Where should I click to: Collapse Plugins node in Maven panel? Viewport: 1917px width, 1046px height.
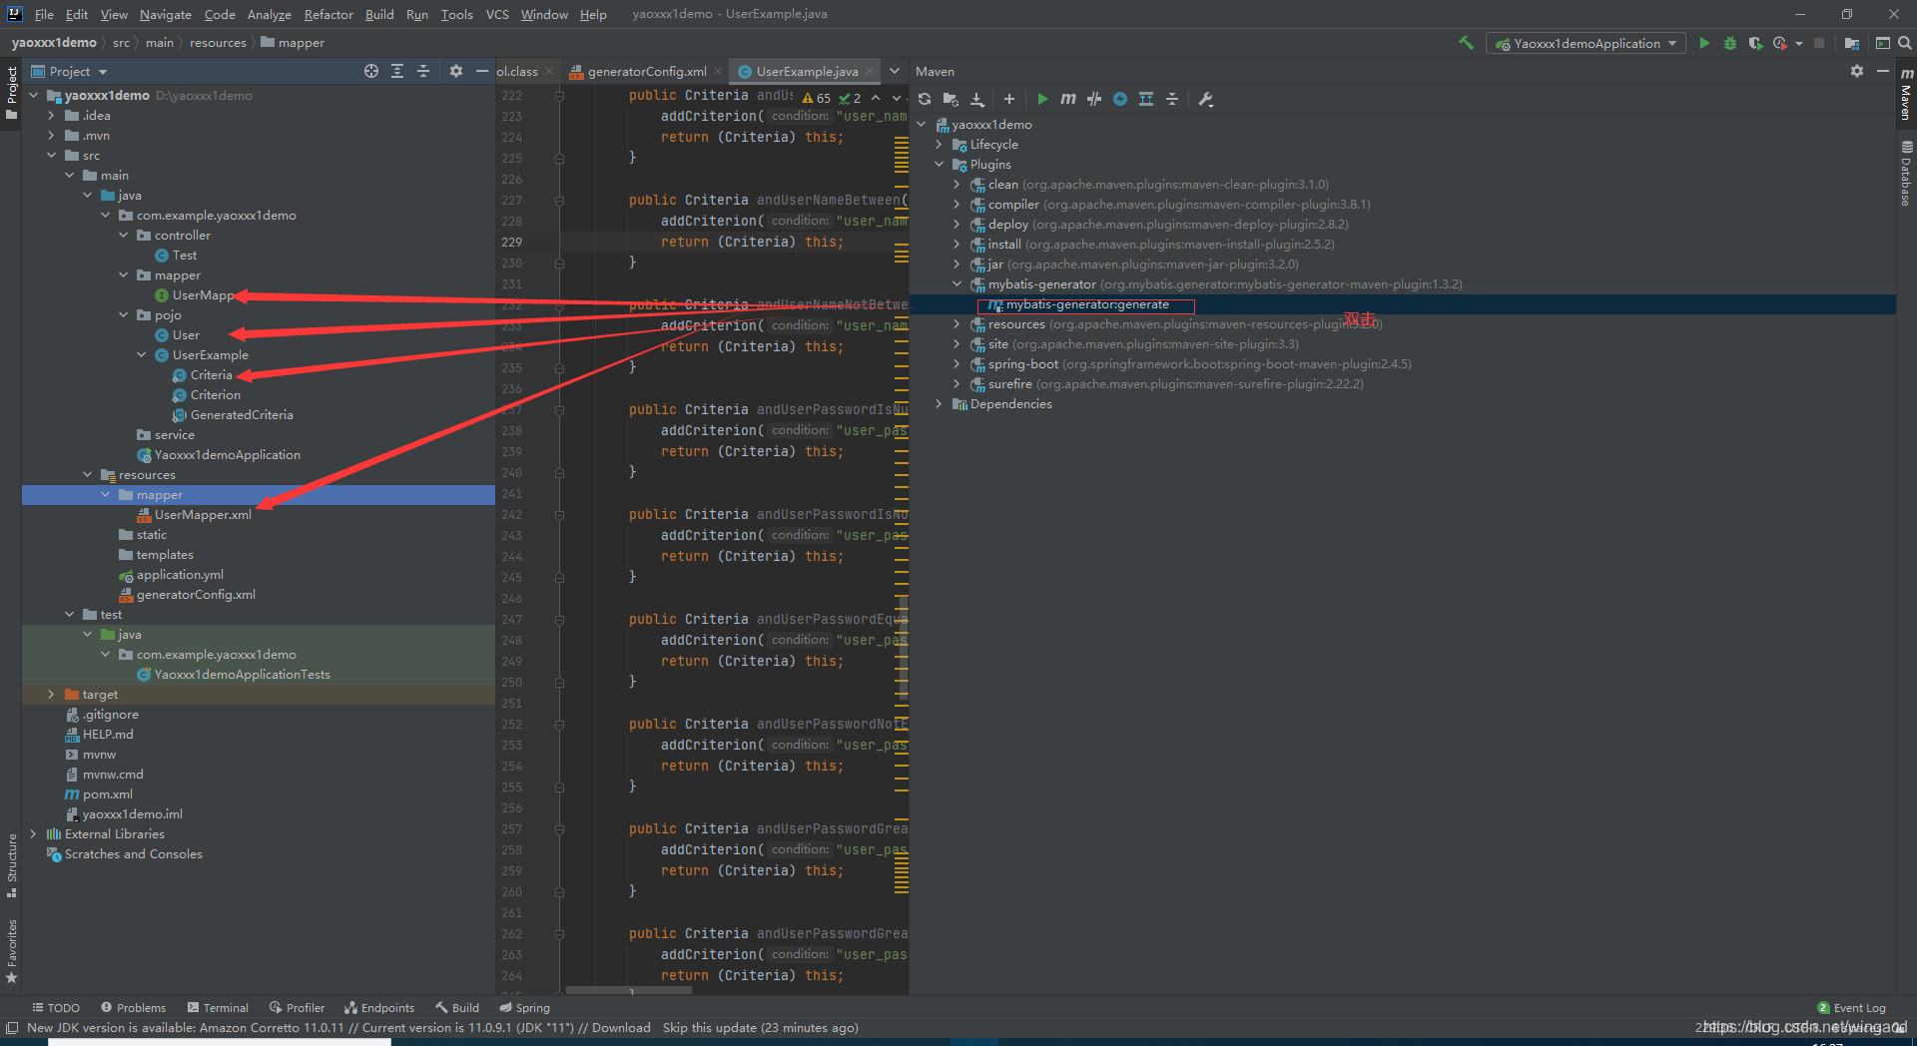coord(939,165)
